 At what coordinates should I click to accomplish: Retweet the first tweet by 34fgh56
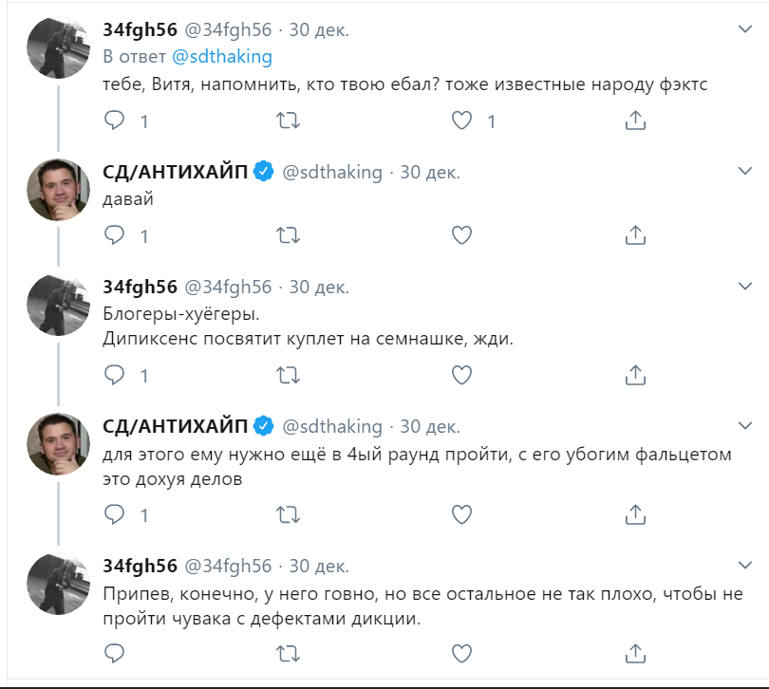pyautogui.click(x=288, y=121)
